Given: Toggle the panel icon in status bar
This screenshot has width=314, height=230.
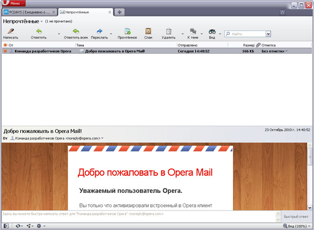Looking at the screenshot, I should pos(6,226).
